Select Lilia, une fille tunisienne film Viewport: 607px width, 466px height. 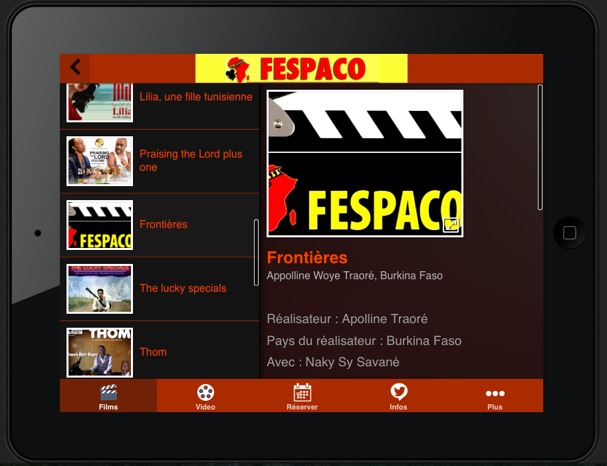[195, 97]
